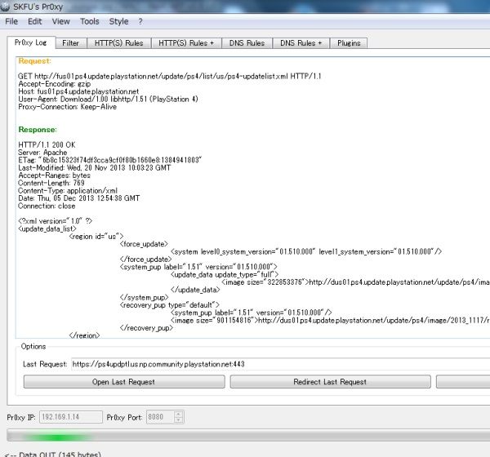Click the Proxy-Connection: Keep-Alive line
This screenshot has height=457, width=490.
click(x=67, y=107)
